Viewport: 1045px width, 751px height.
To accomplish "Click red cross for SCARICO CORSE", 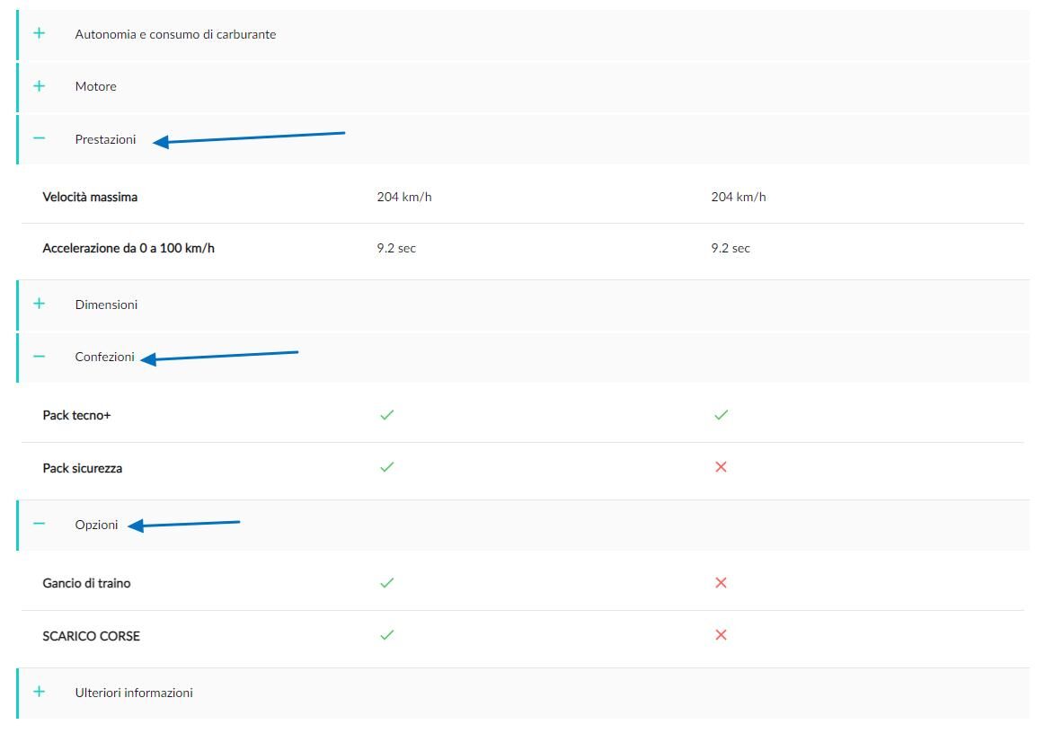I will [x=721, y=635].
